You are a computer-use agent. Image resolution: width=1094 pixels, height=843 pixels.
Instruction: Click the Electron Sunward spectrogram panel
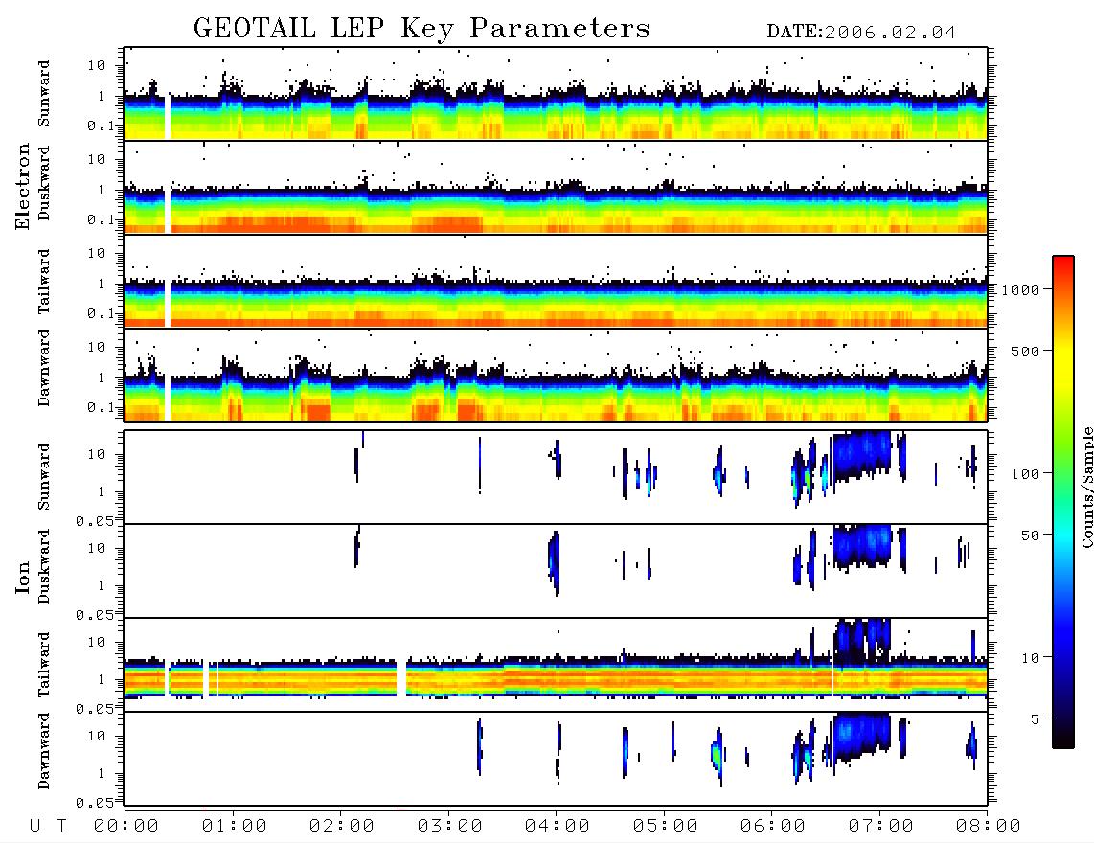(x=556, y=94)
